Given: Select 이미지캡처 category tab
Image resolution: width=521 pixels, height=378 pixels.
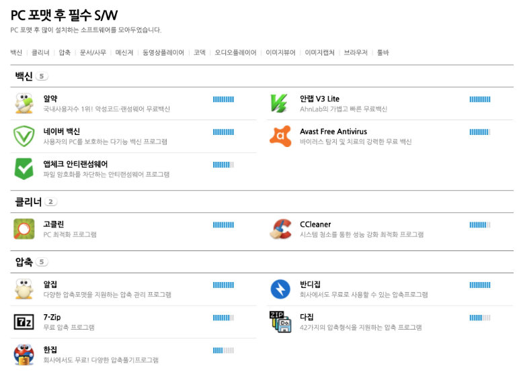Looking at the screenshot, I should click(x=319, y=52).
